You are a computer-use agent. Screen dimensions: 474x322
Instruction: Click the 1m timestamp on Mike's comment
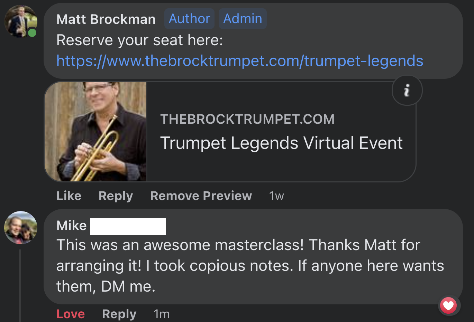pyautogui.click(x=162, y=314)
